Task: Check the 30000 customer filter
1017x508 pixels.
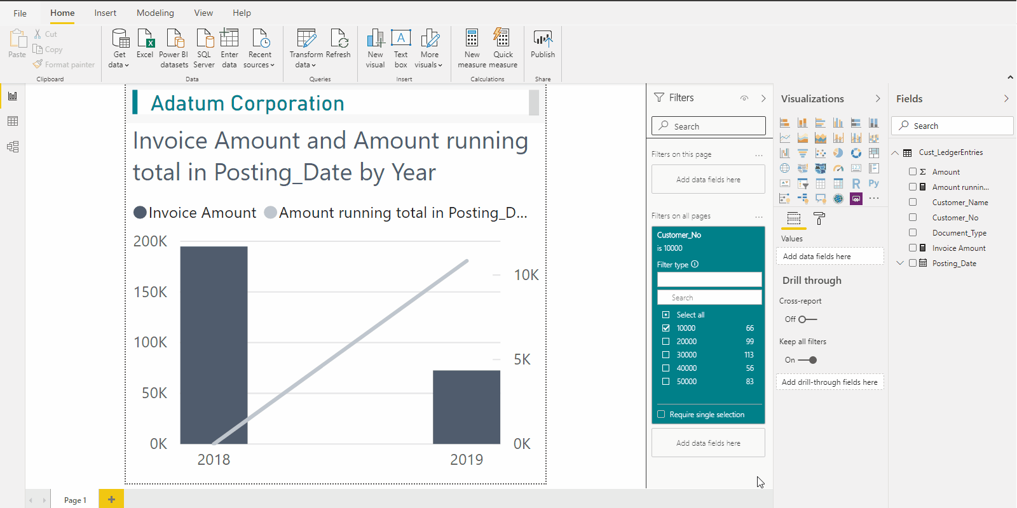Action: [665, 355]
